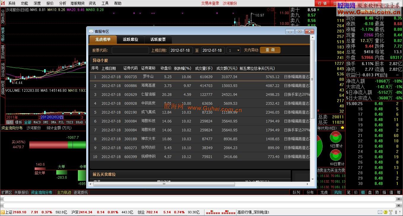The width and height of the screenshot is (403, 216).
Task: Switch to the 活跃股票 tab
Action: 158,39
